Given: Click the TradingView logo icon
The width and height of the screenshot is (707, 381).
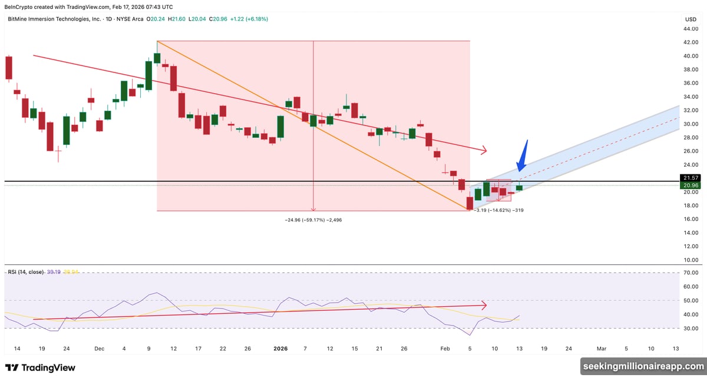Looking at the screenshot, I should coord(13,367).
